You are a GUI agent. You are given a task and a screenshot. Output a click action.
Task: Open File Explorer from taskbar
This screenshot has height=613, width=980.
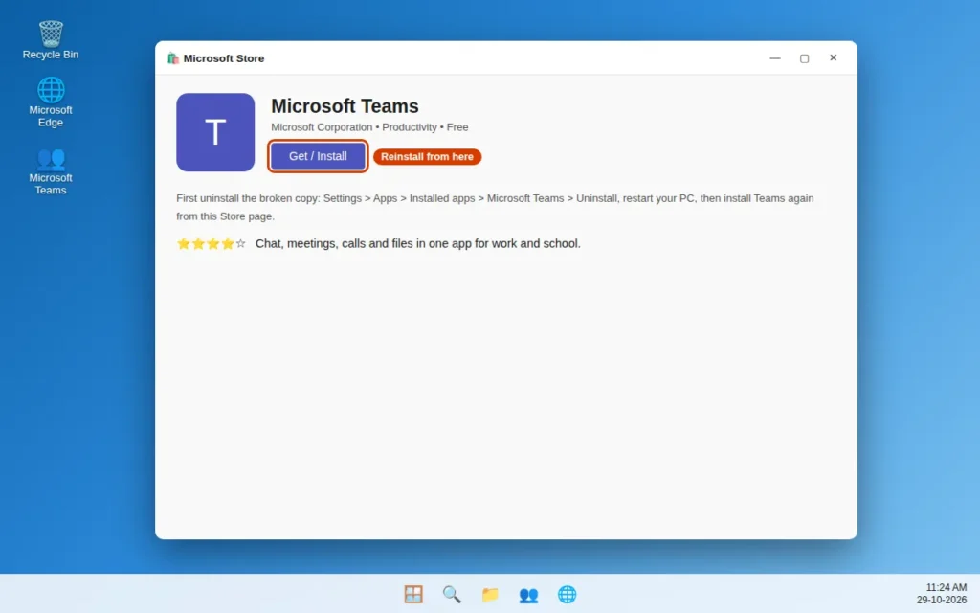(x=490, y=594)
